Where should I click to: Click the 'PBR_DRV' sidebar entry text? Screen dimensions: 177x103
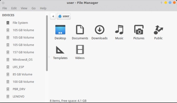click(x=19, y=89)
